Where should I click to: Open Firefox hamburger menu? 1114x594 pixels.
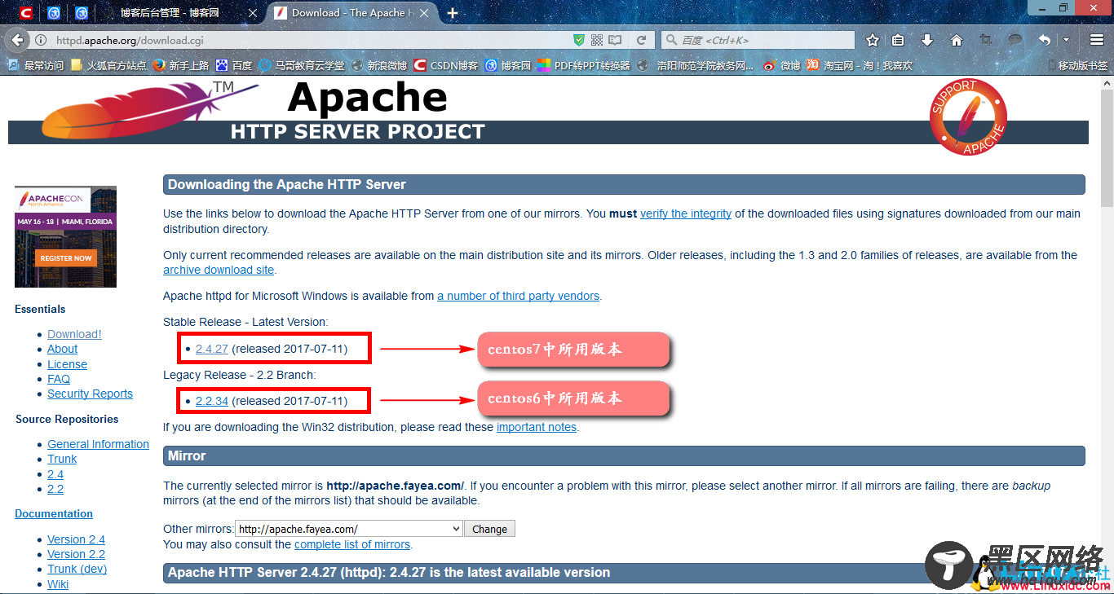pos(1097,40)
